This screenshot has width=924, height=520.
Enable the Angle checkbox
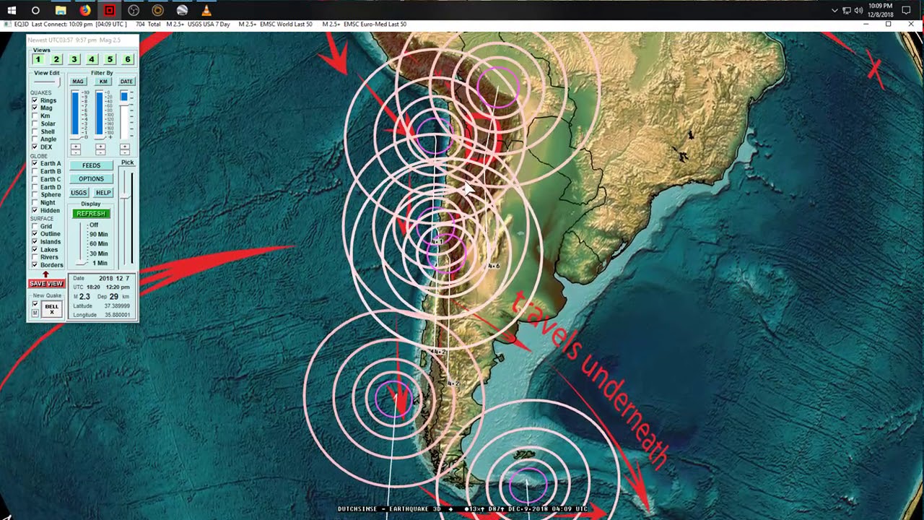[35, 139]
